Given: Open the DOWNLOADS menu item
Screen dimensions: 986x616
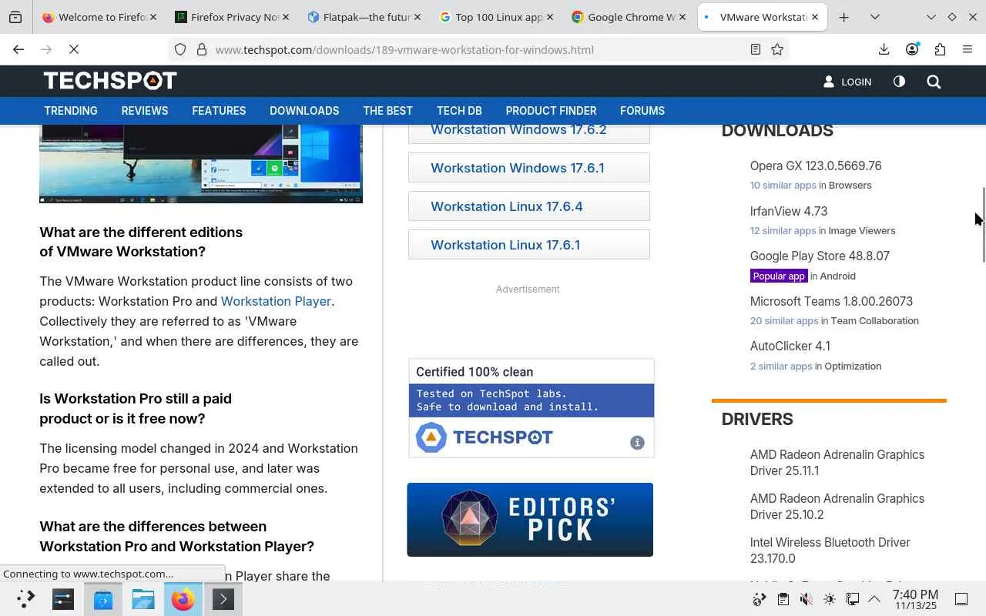Looking at the screenshot, I should (304, 111).
